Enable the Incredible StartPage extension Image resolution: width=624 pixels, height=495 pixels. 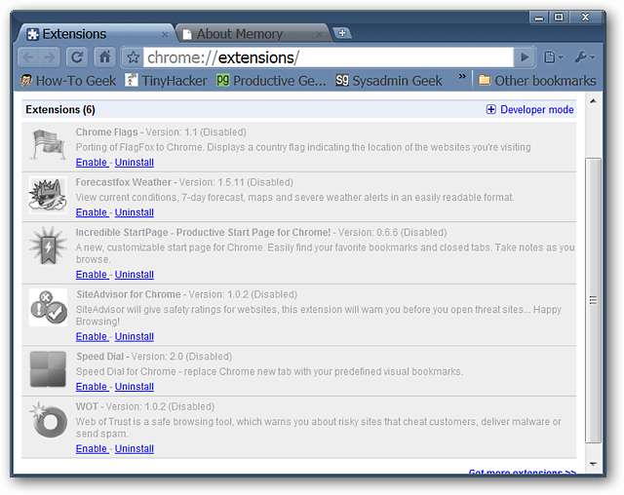(92, 275)
